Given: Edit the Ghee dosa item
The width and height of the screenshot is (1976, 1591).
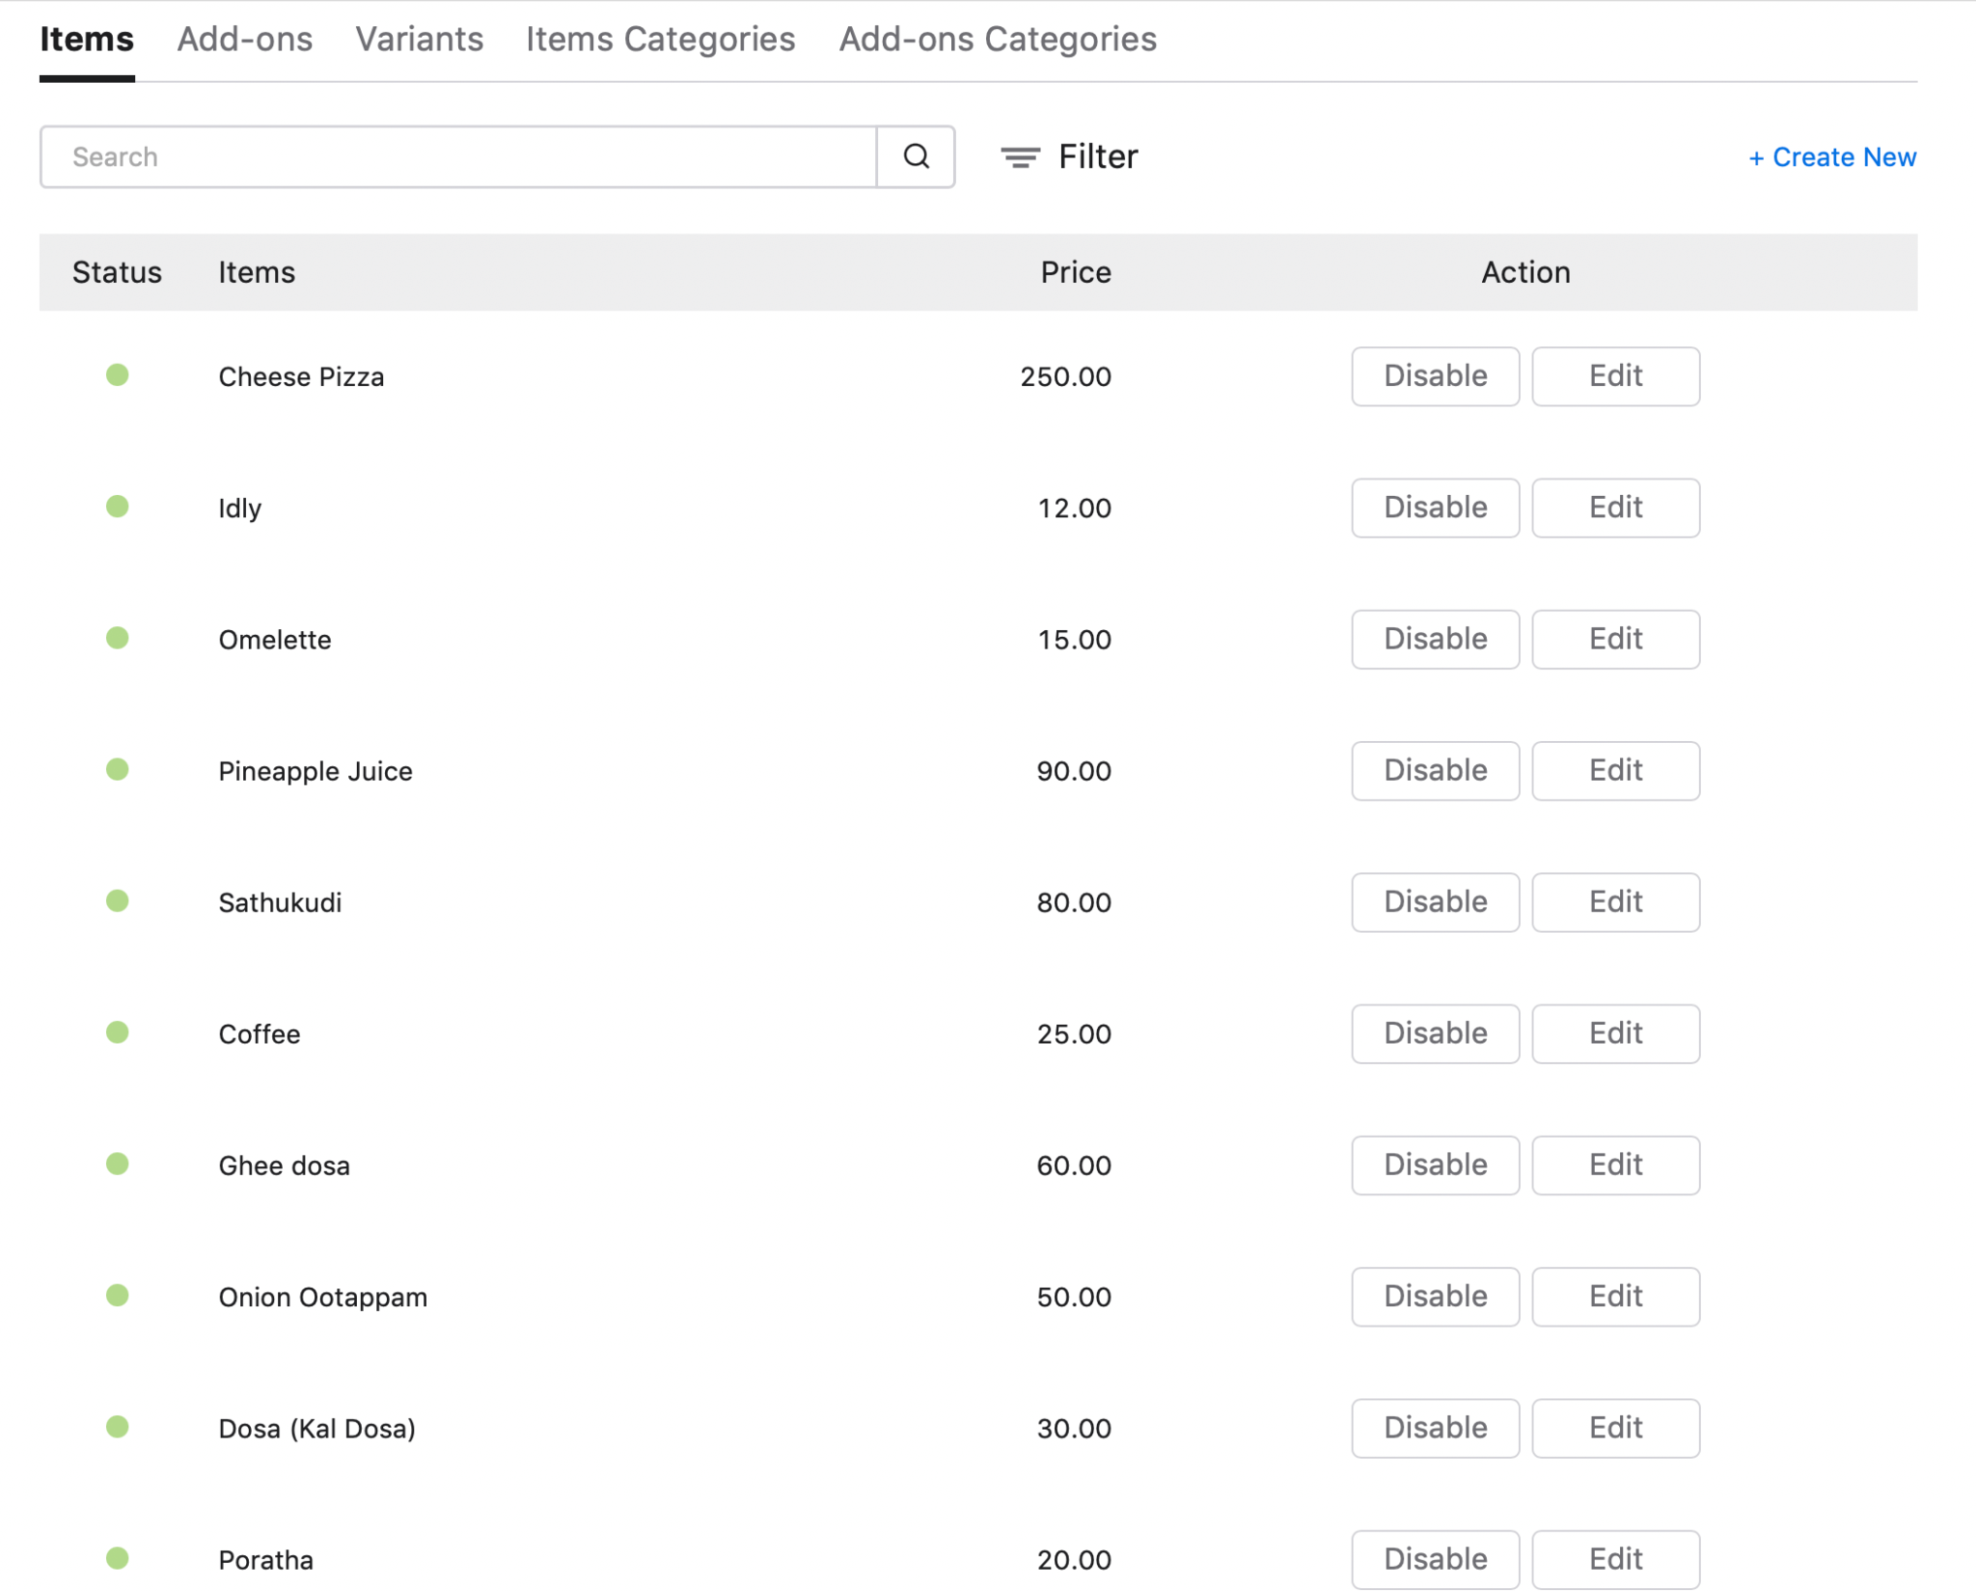Looking at the screenshot, I should (1616, 1165).
